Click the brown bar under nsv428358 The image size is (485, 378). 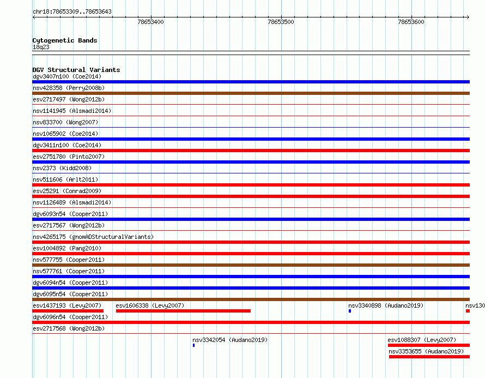coord(251,93)
